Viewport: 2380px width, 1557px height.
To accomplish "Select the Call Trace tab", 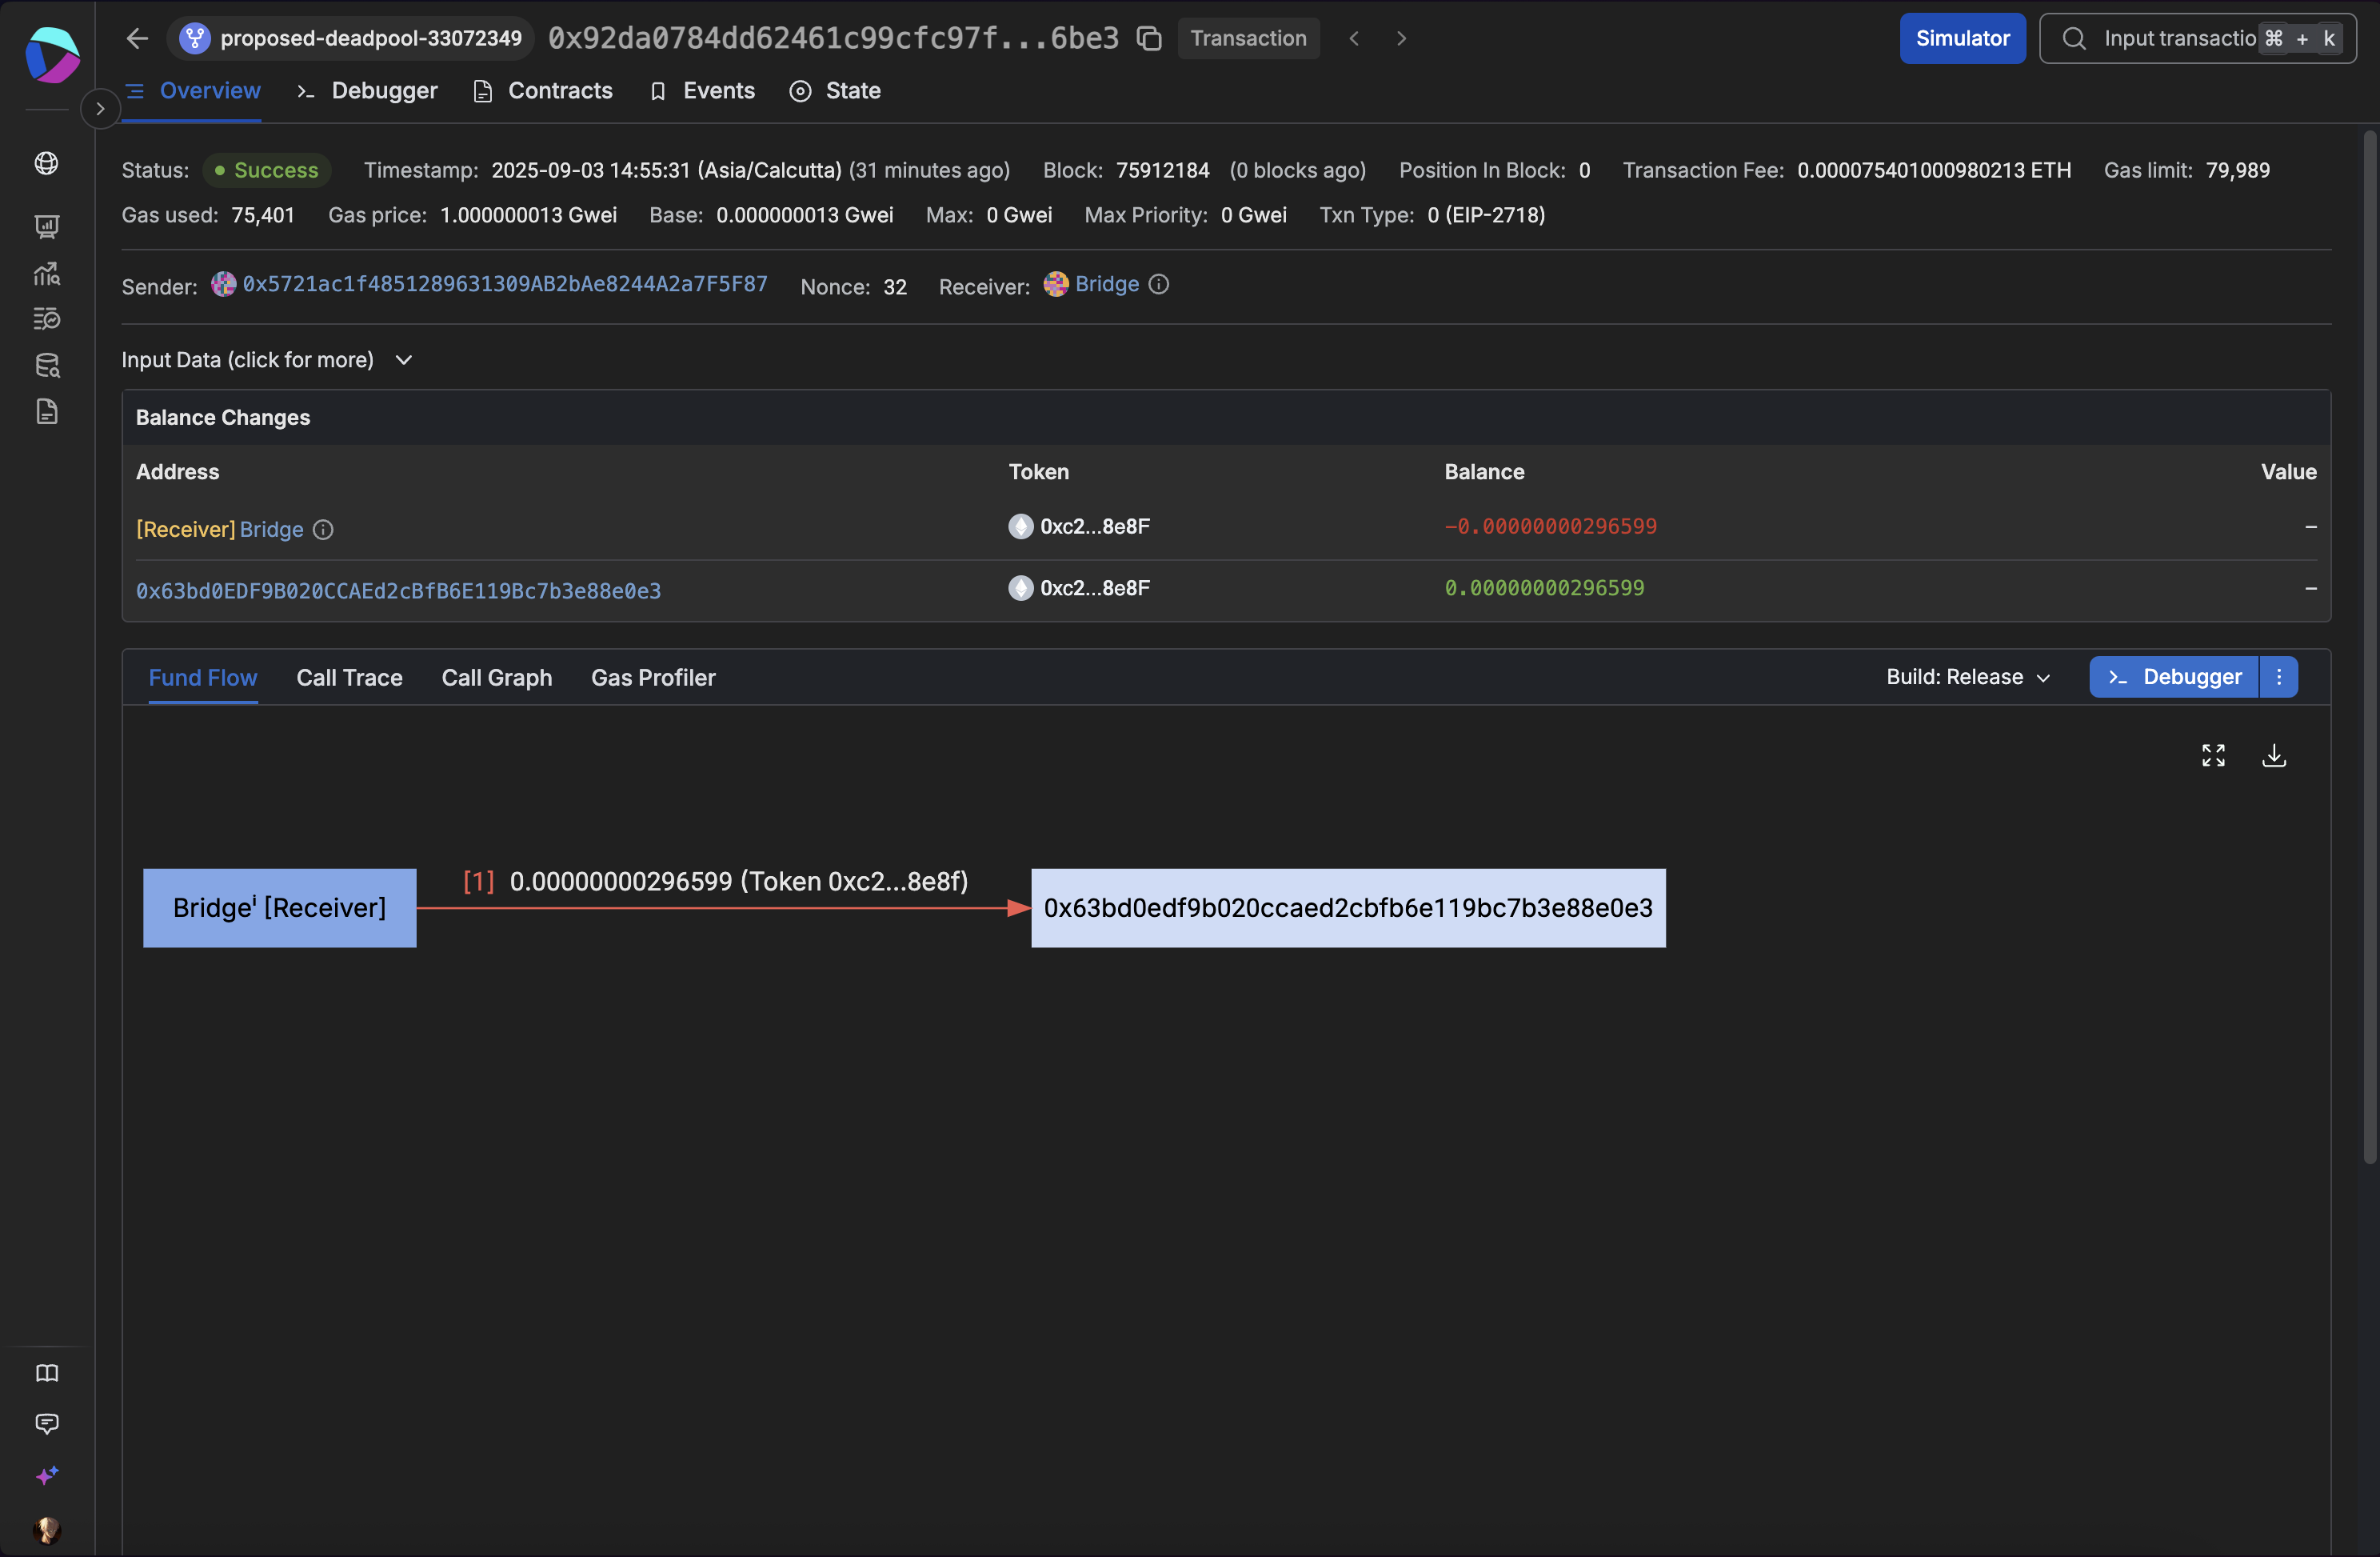I will (x=349, y=678).
